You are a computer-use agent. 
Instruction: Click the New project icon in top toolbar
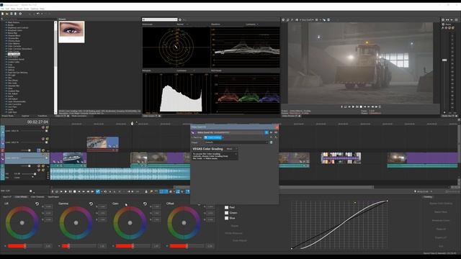click(x=3, y=14)
